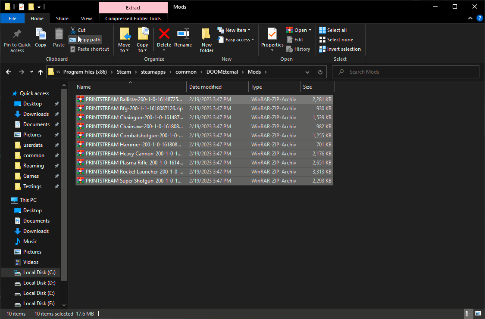Open the userdata pinned folder
This screenshot has height=319, width=485.
33,145
